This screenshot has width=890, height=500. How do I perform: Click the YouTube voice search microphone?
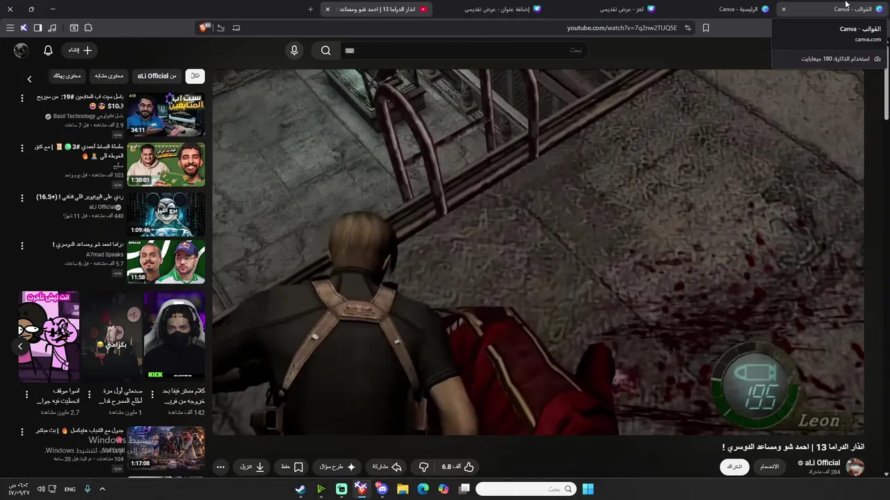[x=294, y=50]
